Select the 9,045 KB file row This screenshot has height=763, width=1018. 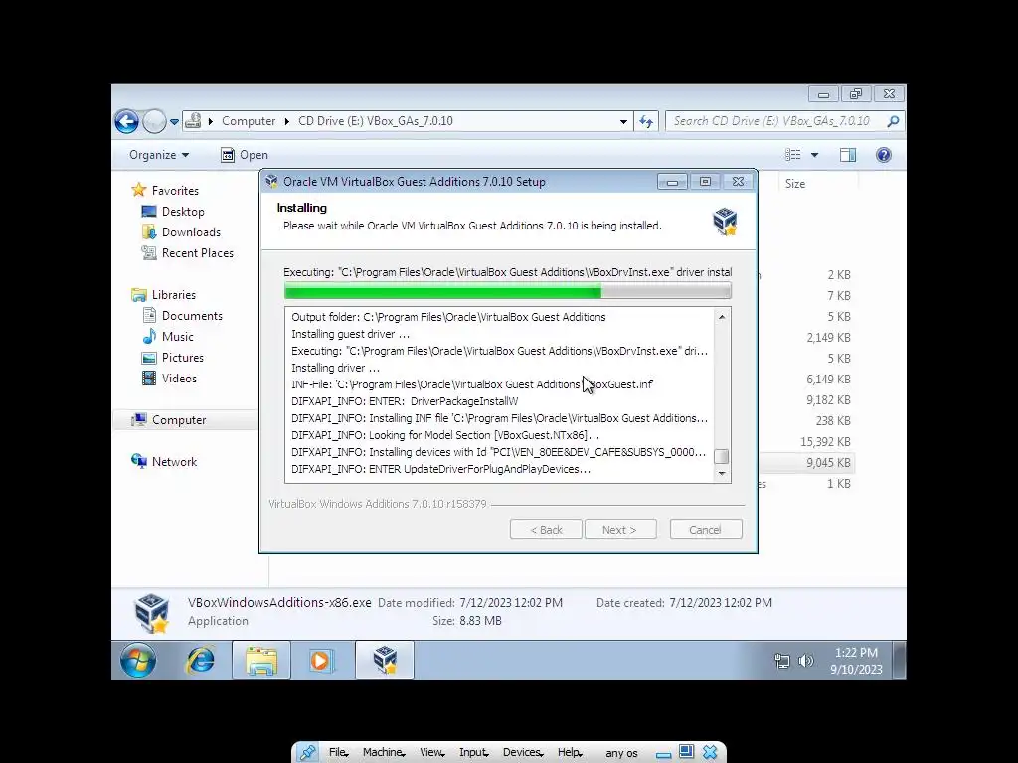click(x=805, y=463)
